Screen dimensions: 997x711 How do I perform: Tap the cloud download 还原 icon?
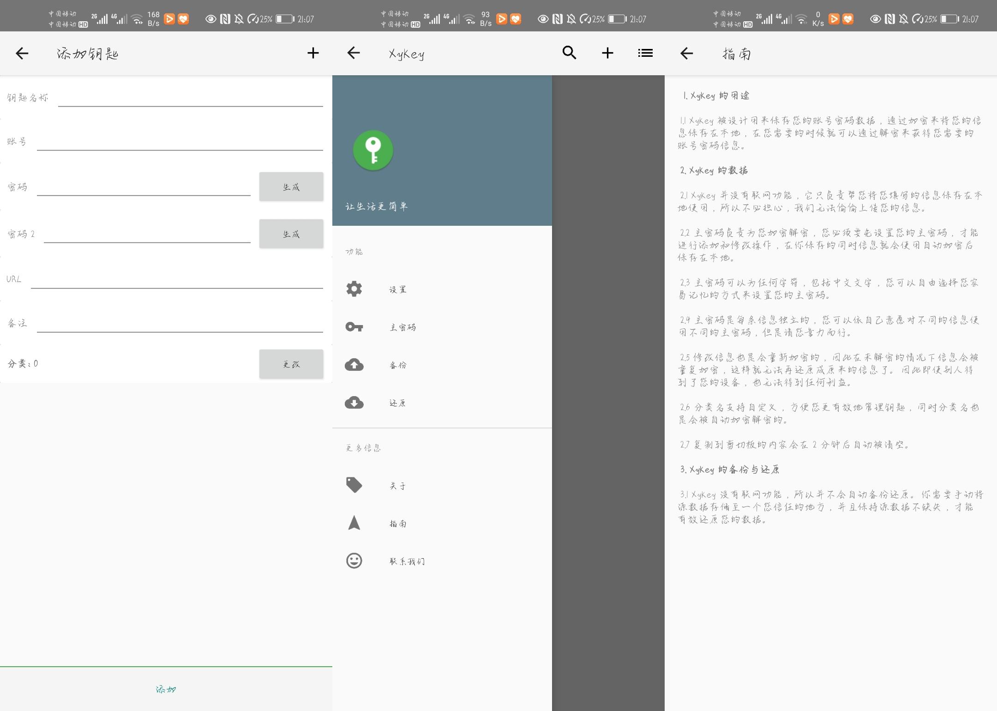coord(354,403)
